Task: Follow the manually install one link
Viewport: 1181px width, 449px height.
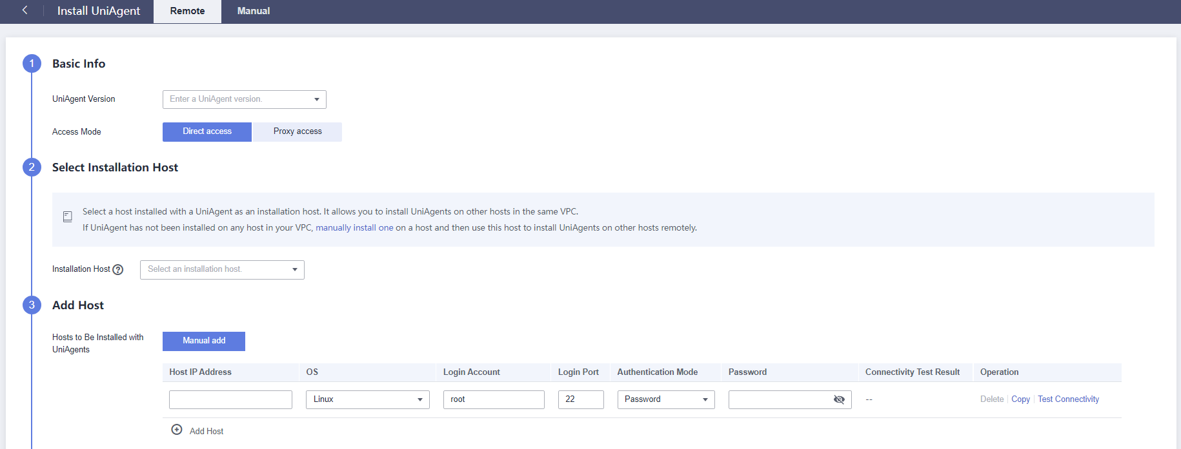Action: [354, 227]
